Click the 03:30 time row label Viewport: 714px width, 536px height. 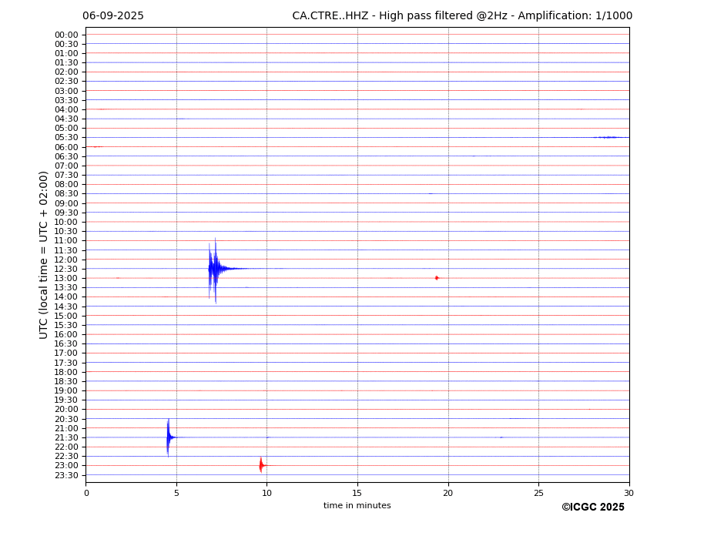(x=66, y=101)
